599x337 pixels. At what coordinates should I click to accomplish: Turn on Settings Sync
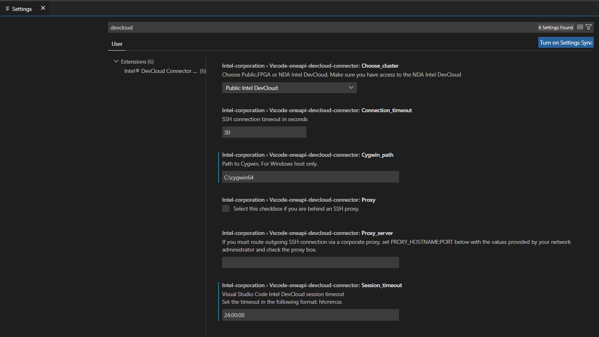coord(566,43)
